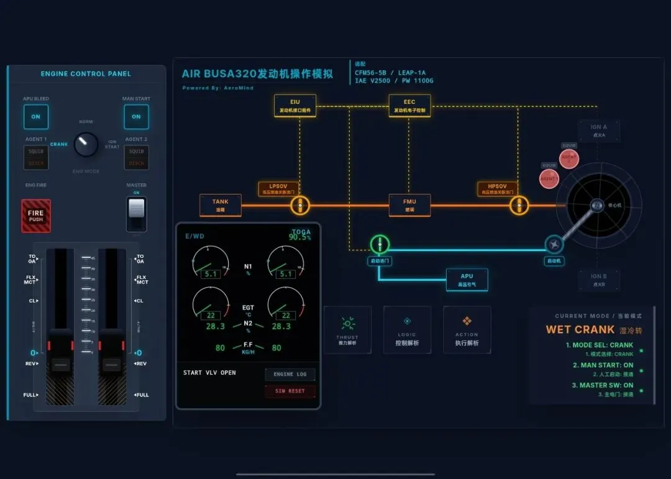Open the ENGINE LOG

[x=290, y=374]
